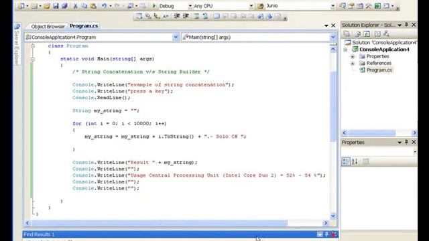Click Properties icon in Solution Explorer toolbar
Image resolution: width=429 pixels, height=241 pixels.
tap(347, 34)
